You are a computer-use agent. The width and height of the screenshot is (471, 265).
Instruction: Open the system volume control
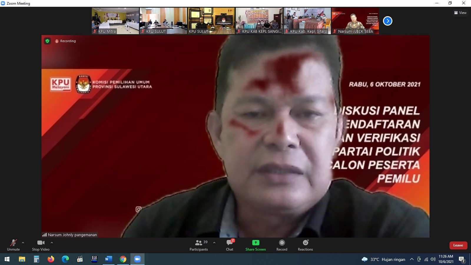(x=433, y=259)
